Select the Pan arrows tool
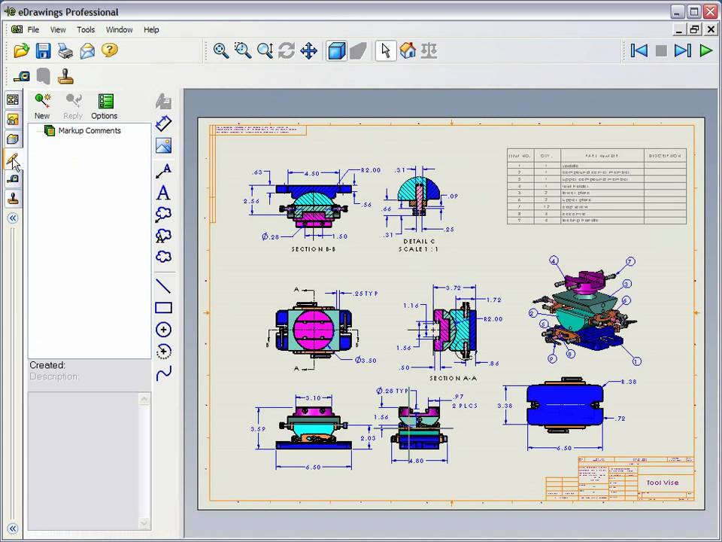Screen dimensions: 722x542 tap(308, 50)
